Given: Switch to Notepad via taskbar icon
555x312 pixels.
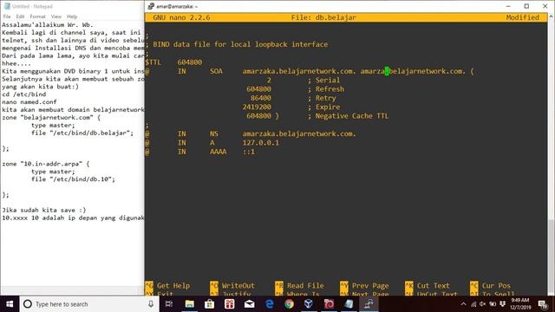Looking at the screenshot, I should [349, 304].
